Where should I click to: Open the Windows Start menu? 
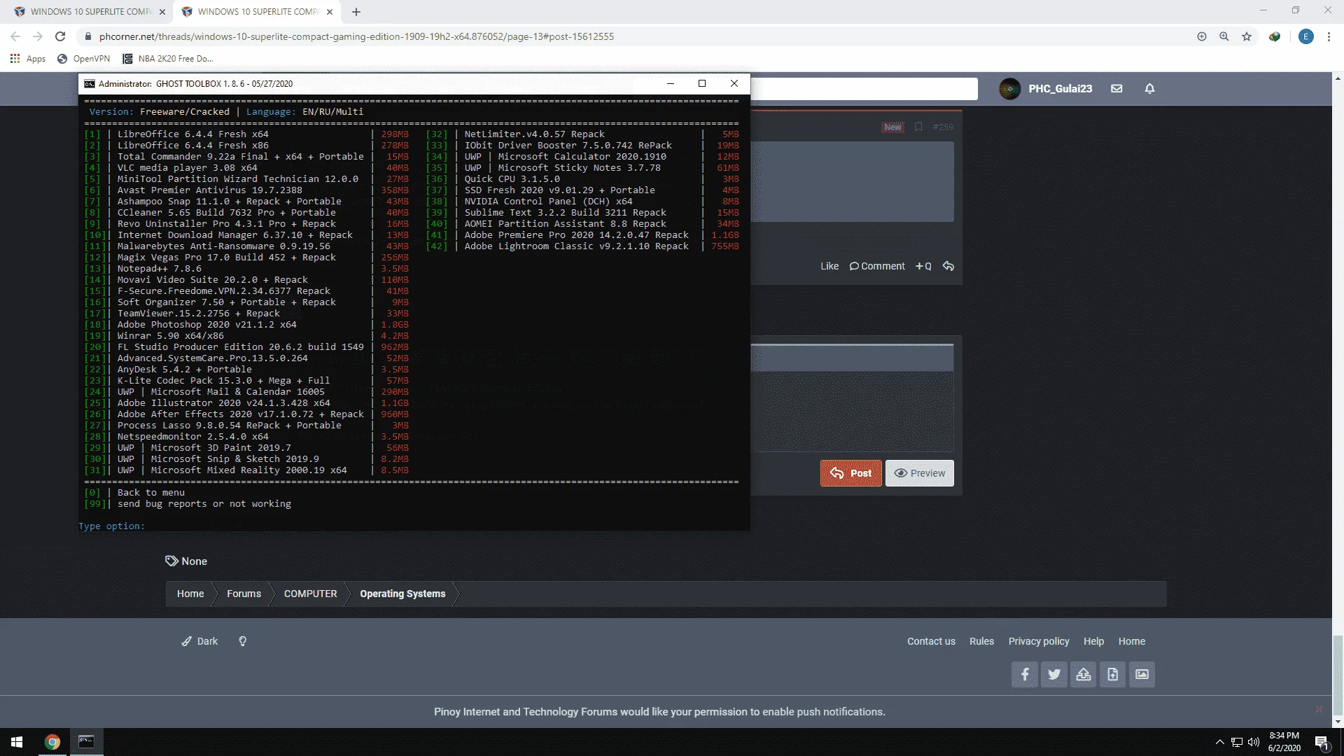point(17,742)
